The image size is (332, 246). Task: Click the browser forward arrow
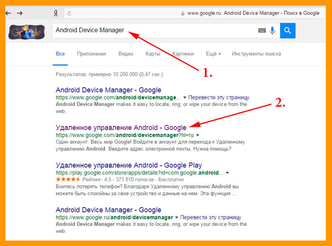tap(20, 13)
